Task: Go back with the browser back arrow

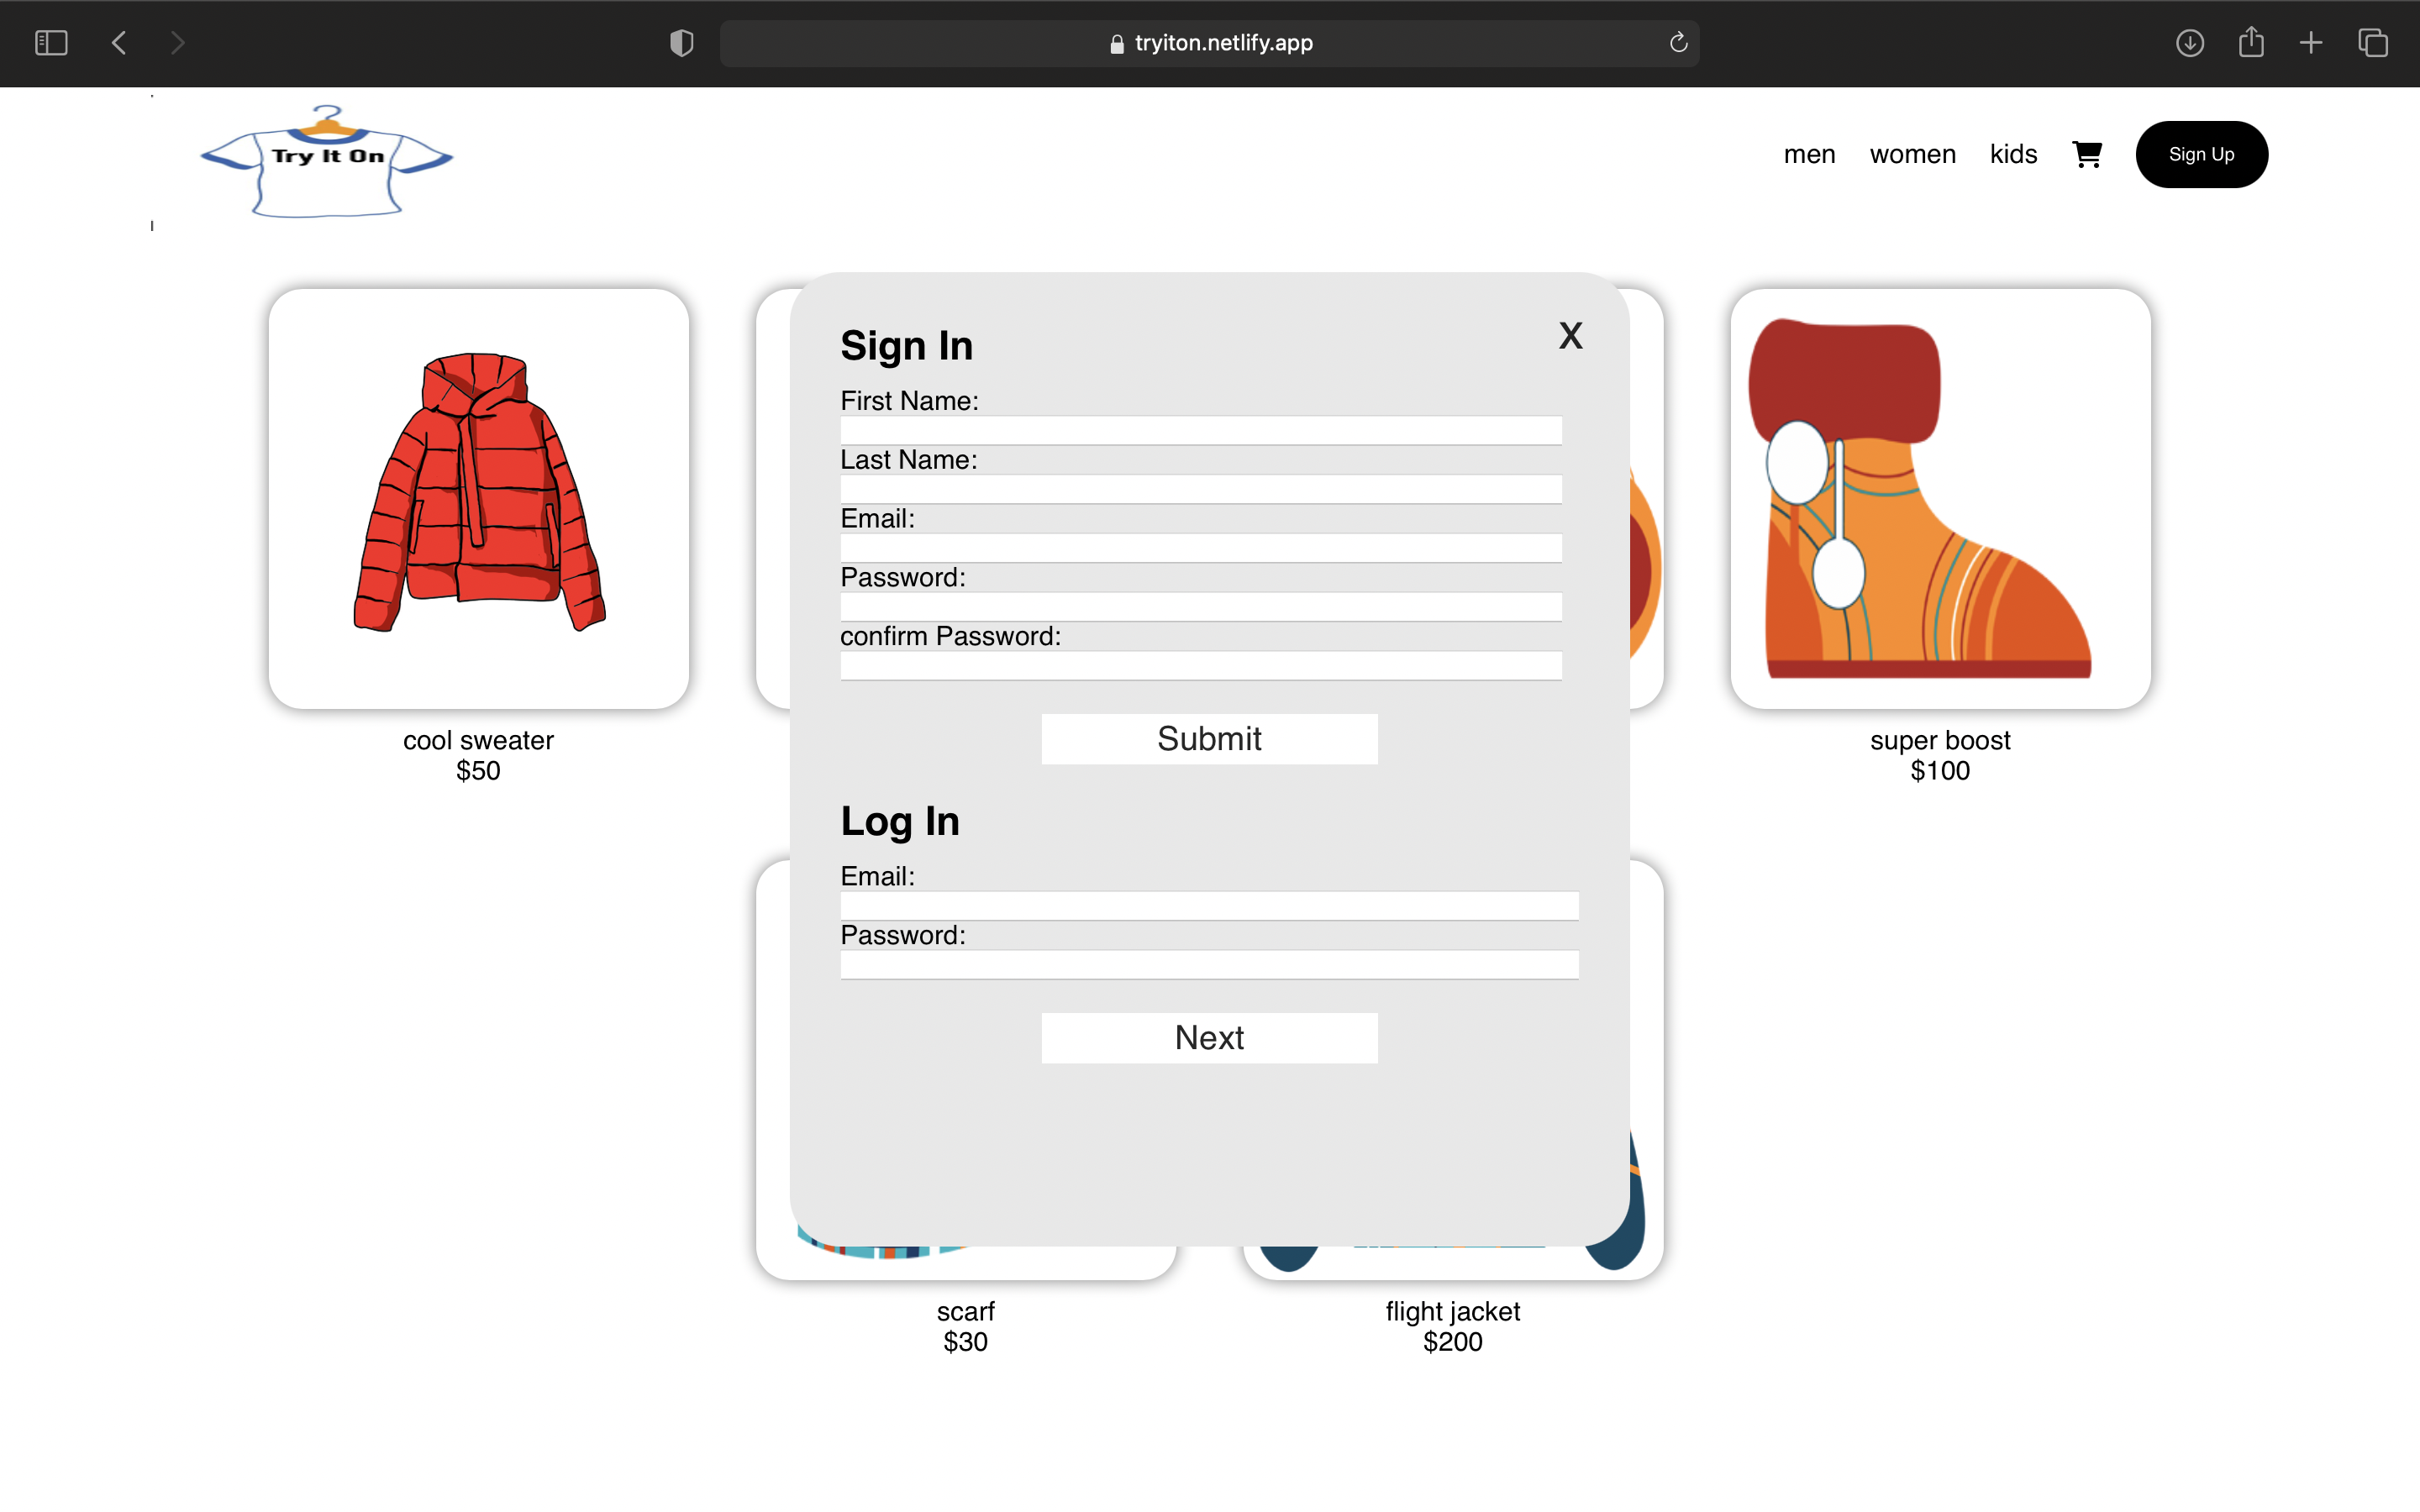Action: tap(119, 43)
